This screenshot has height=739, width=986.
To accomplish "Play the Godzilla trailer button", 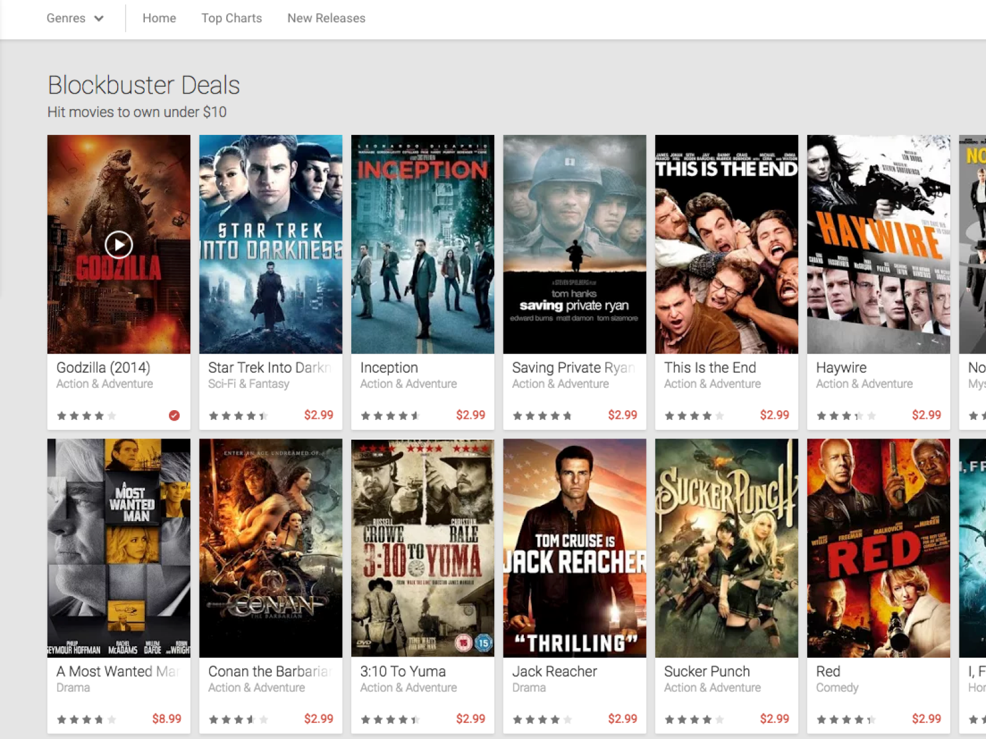I will (118, 244).
